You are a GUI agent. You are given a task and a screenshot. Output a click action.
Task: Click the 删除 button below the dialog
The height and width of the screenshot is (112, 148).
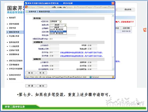tap(42, 86)
